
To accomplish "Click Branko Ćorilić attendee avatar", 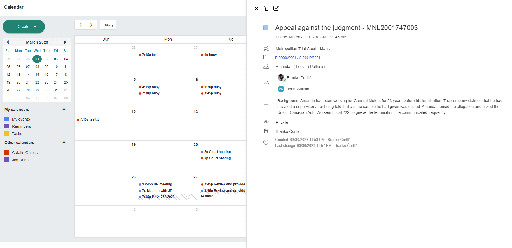I will pos(281,78).
